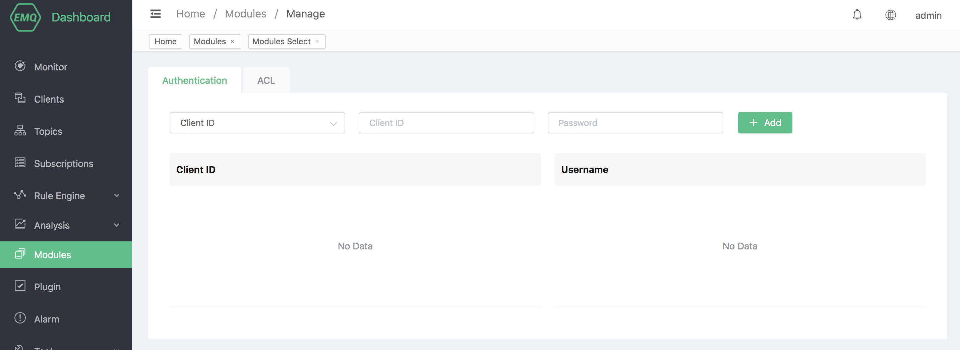This screenshot has height=350, width=960.
Task: Close the Modules page tag
Action: [233, 41]
